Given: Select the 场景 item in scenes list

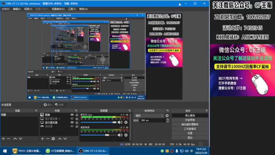Looking at the screenshot, I should [19, 115].
